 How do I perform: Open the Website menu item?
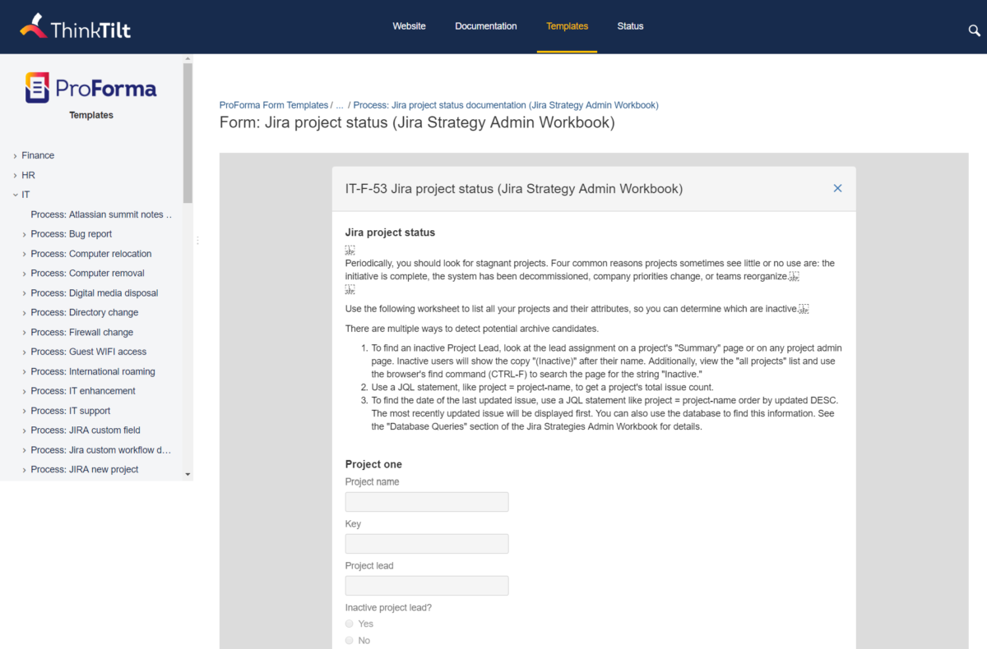pos(409,25)
